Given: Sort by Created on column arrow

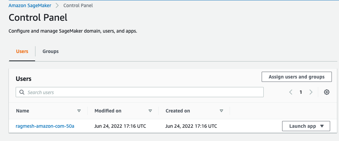Looking at the screenshot, I should click(221, 111).
